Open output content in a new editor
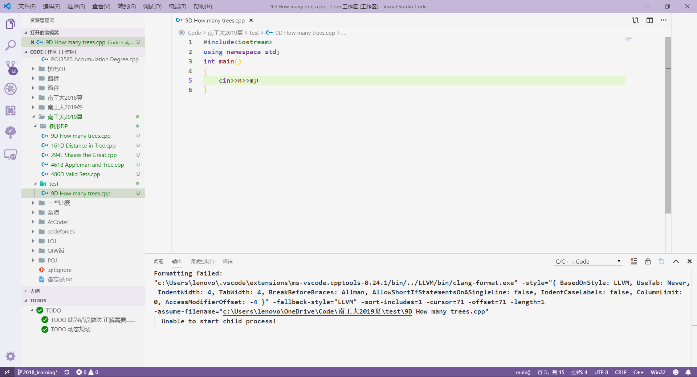 click(x=661, y=261)
